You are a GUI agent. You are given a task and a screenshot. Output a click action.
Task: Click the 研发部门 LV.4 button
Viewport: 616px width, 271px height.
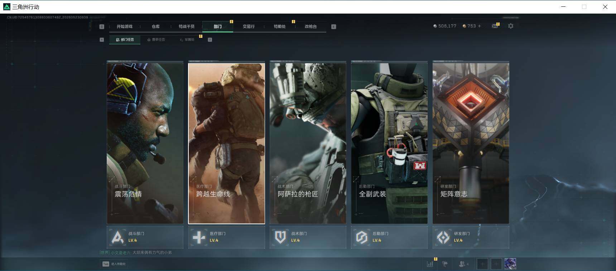point(471,237)
